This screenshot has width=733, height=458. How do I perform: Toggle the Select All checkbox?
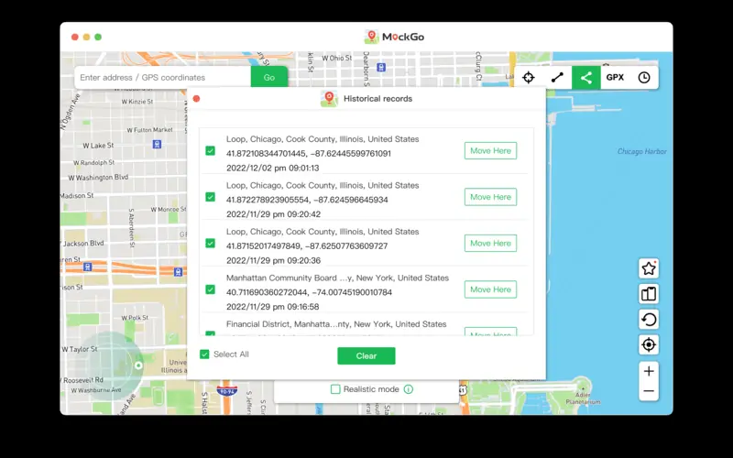tap(204, 354)
